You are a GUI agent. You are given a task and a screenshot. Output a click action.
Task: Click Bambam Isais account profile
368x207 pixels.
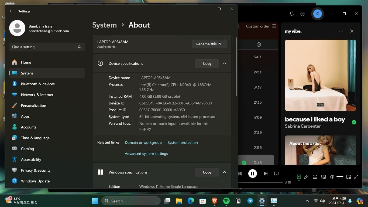39,28
